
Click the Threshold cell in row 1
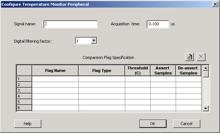138,79
